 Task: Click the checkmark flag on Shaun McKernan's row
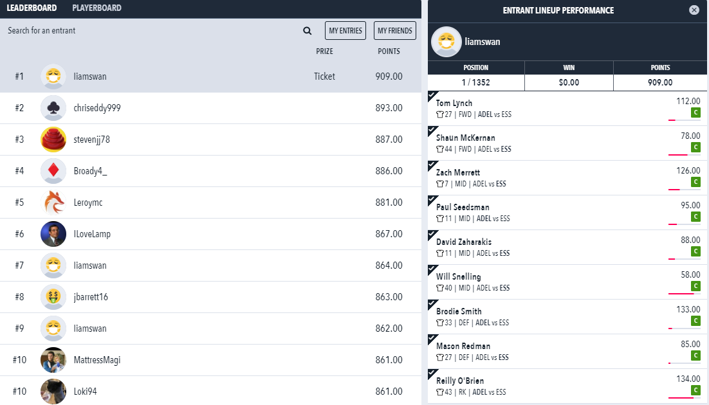(432, 130)
